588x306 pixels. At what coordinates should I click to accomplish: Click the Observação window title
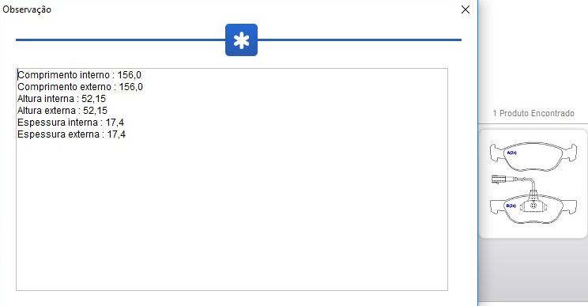27,9
